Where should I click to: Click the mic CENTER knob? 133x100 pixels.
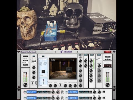(x=55, y=86)
